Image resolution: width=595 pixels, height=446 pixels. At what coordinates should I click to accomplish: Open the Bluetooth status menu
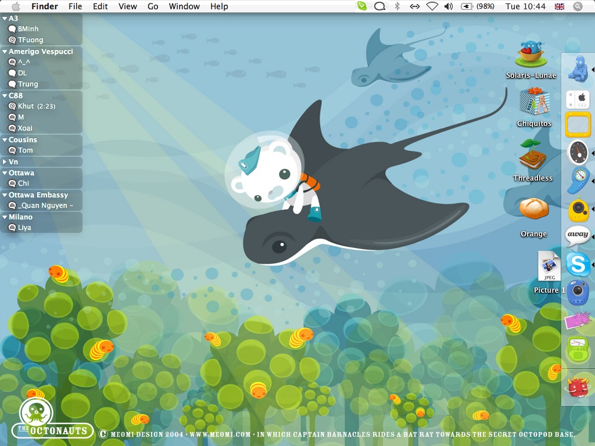click(397, 6)
